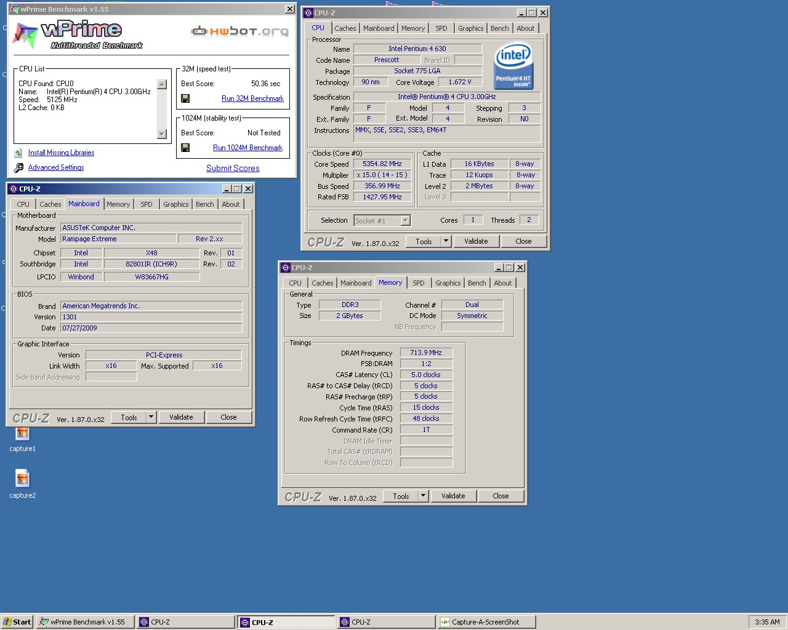Click the wPrime title bar icon
Image resolution: width=788 pixels, height=630 pixels.
[14, 9]
